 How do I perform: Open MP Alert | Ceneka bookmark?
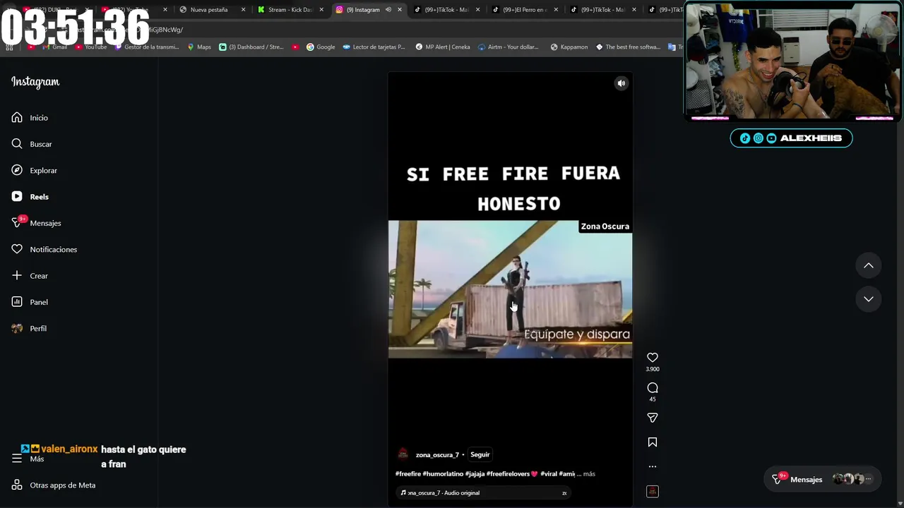point(443,47)
